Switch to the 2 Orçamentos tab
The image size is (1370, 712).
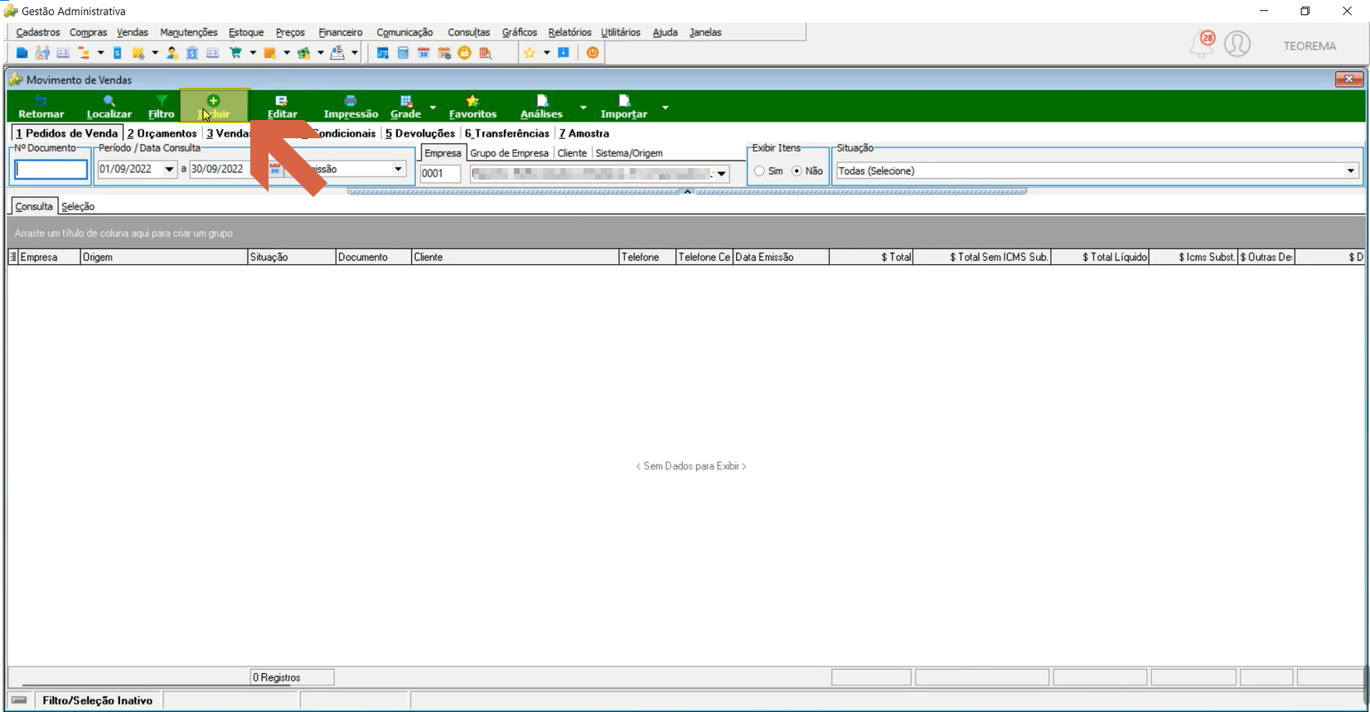162,133
